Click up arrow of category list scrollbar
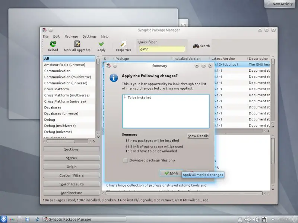Viewport: 298px width, 223px height. 98,57
